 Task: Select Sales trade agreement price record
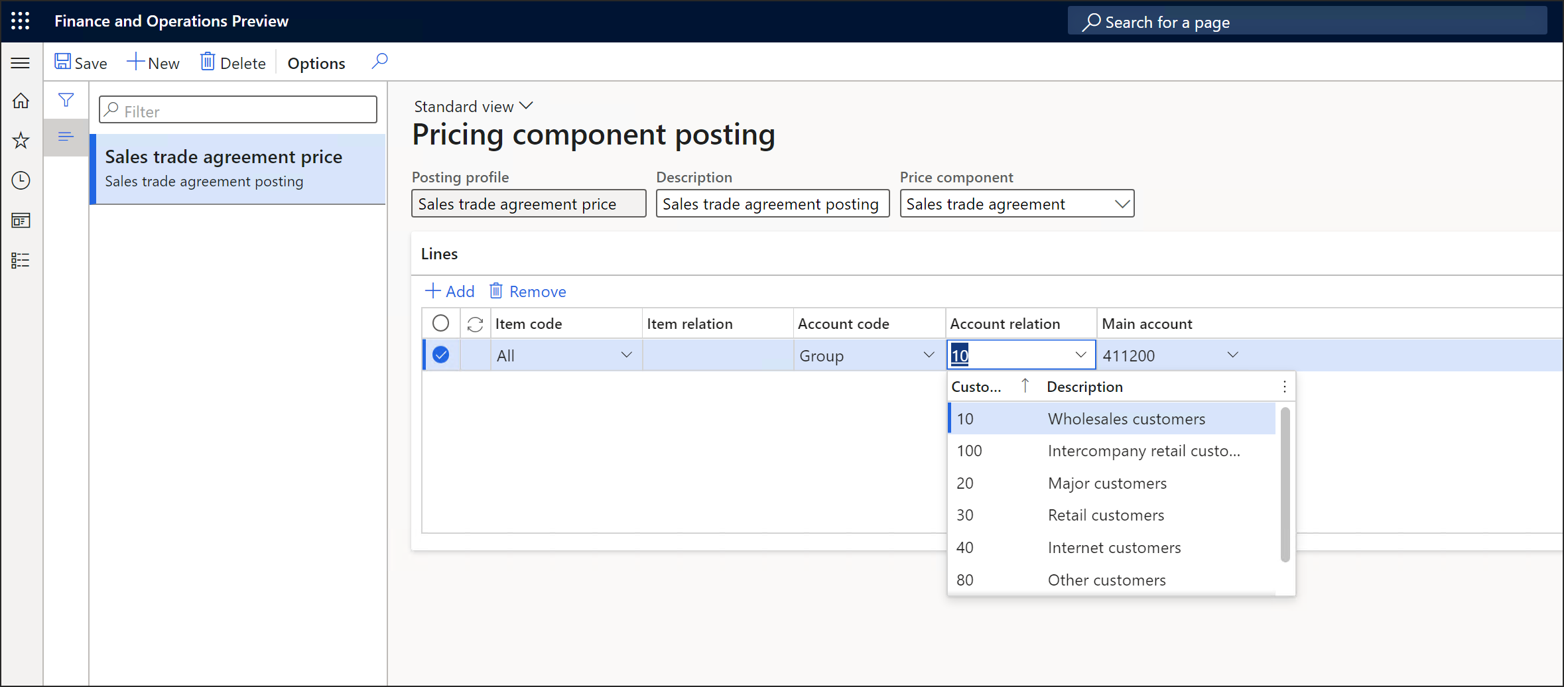click(x=237, y=169)
